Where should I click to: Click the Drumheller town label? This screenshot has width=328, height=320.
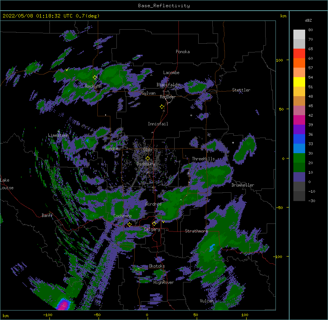click(243, 185)
